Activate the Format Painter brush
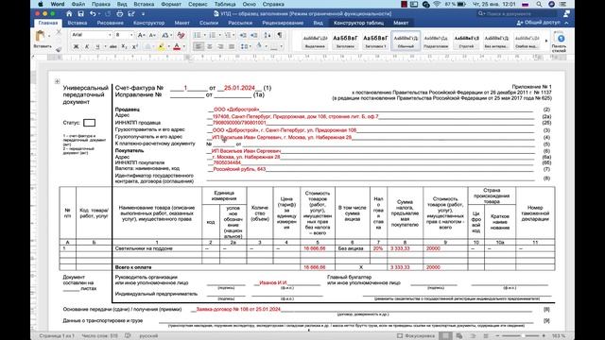 coord(59,48)
